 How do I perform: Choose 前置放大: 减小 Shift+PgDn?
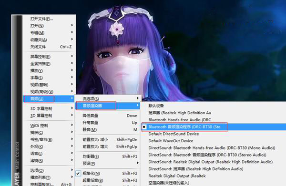click(108, 139)
